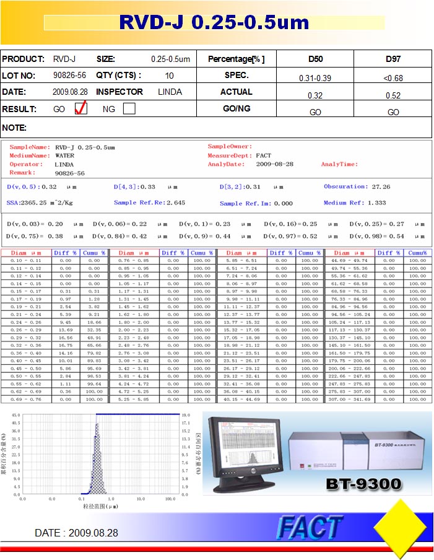Click the NOTE field area
The width and height of the screenshot is (434, 560).
tap(216, 128)
